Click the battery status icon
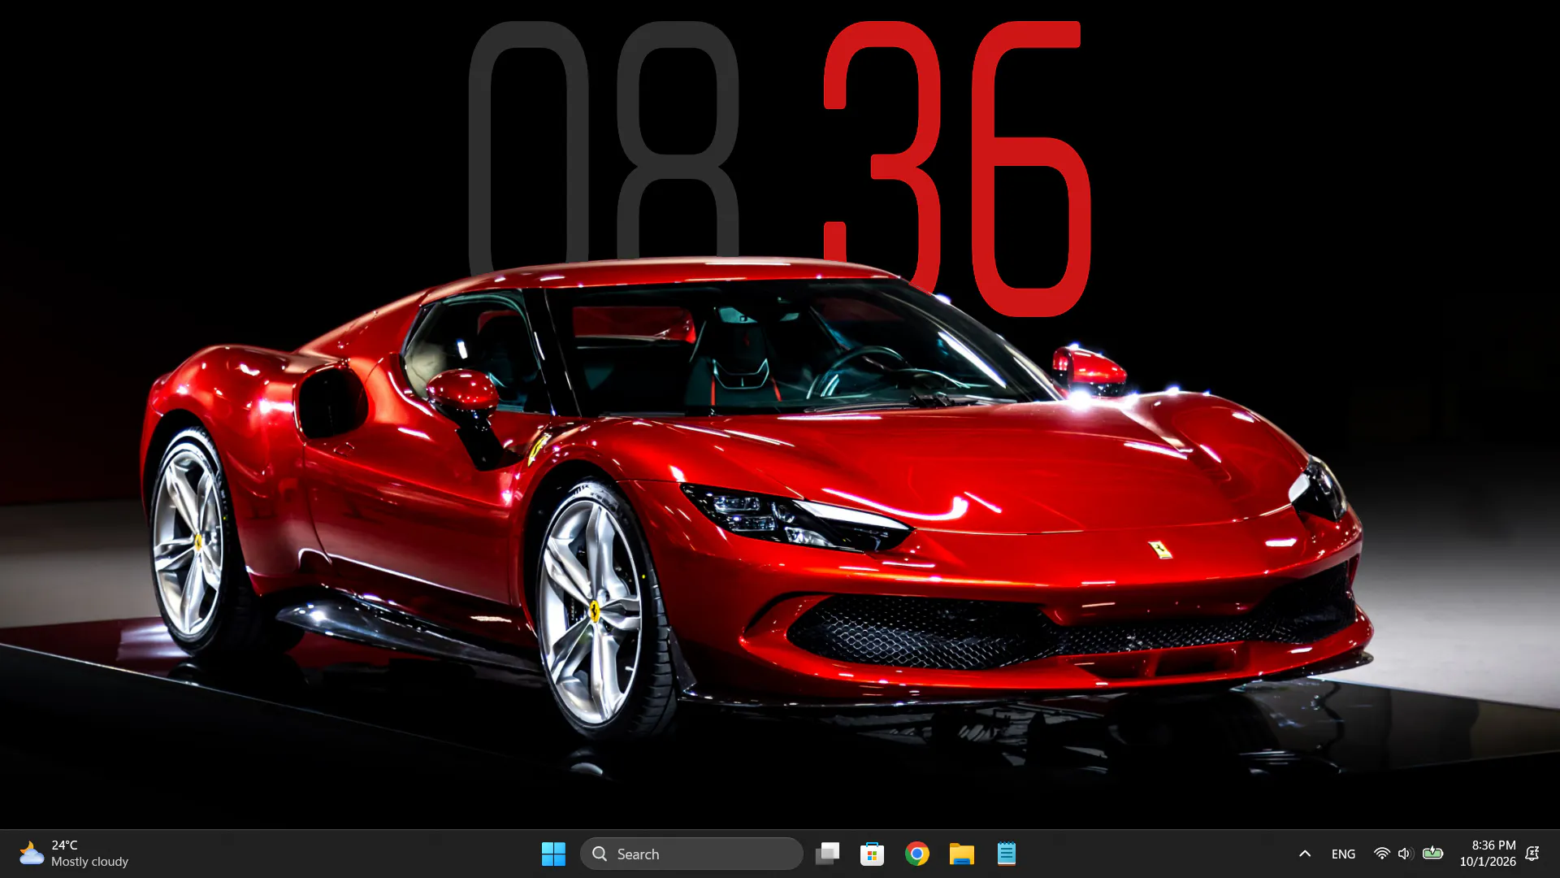The height and width of the screenshot is (878, 1560). click(x=1433, y=854)
